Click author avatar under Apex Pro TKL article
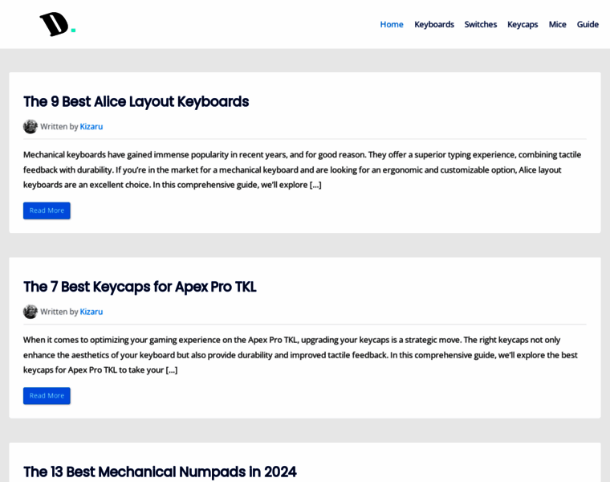Image resolution: width=610 pixels, height=482 pixels. (31, 312)
